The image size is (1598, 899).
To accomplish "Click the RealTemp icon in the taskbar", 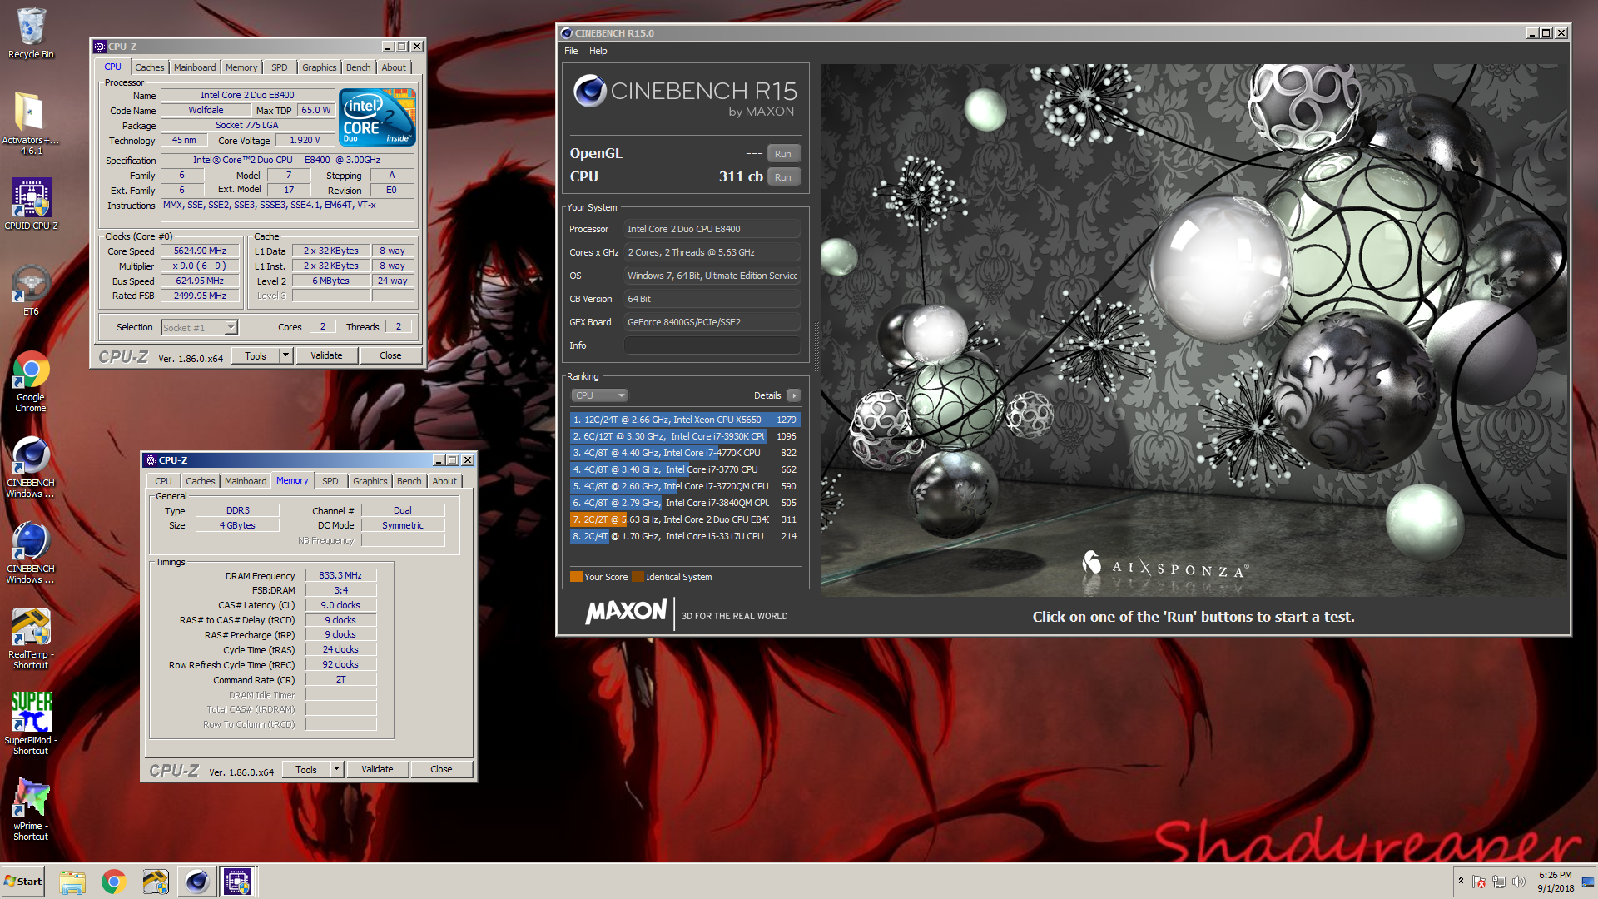I will point(156,882).
